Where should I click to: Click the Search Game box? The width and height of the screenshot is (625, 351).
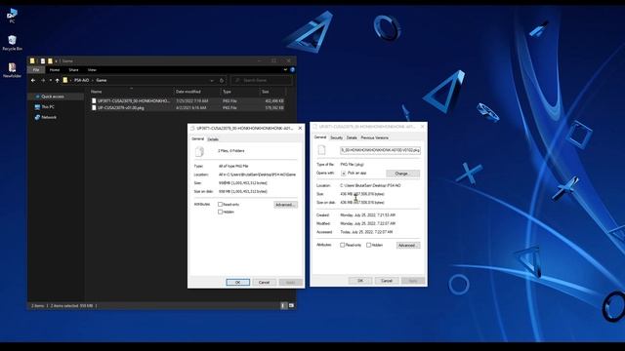261,80
